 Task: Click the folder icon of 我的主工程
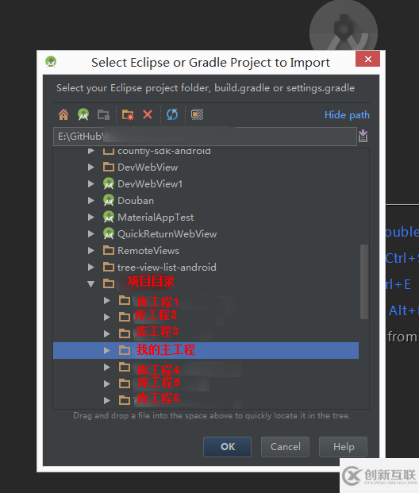(125, 350)
